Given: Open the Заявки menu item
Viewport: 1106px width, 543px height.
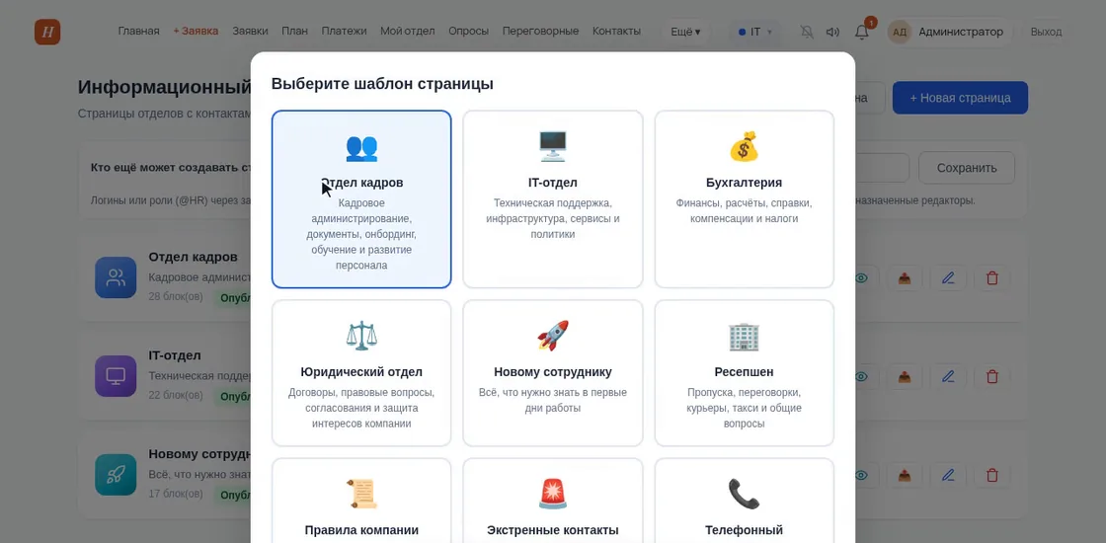Looking at the screenshot, I should point(251,31).
